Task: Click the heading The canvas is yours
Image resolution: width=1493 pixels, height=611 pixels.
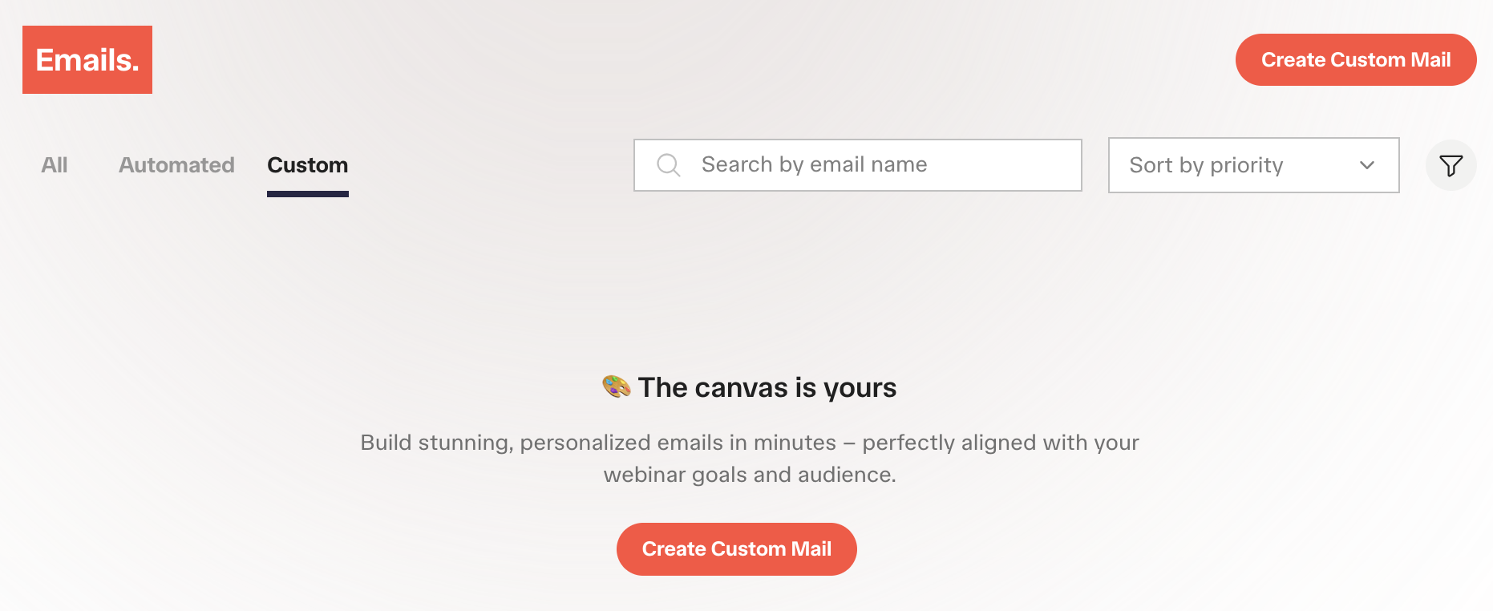Action: [x=767, y=387]
